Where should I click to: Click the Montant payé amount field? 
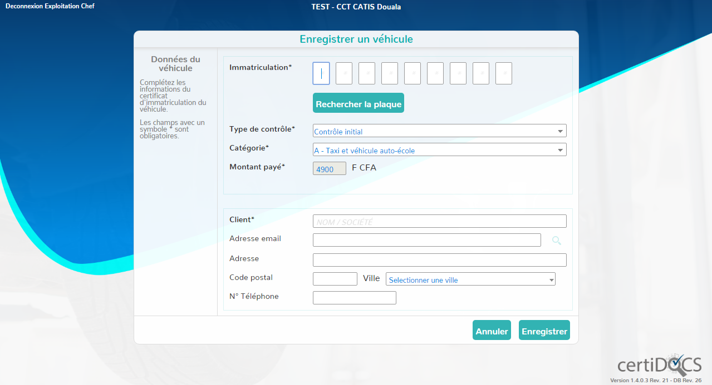coord(329,168)
